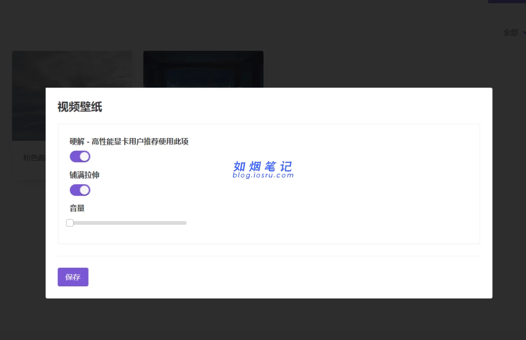Click the 铺满拉伸 label text
526x340 pixels.
point(85,175)
